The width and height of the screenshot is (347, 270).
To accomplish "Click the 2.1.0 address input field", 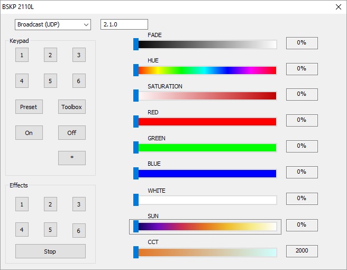I will pyautogui.click(x=124, y=24).
